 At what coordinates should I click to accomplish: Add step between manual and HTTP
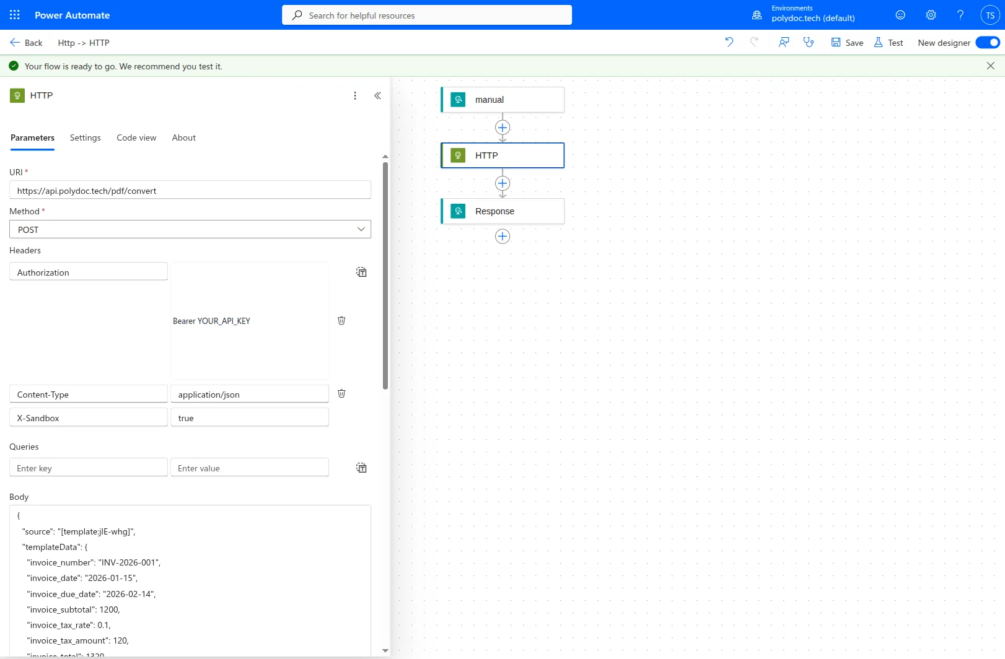point(502,128)
